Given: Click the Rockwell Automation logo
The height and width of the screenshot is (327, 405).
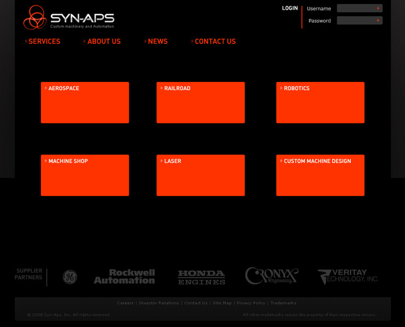Looking at the screenshot, I should click(x=124, y=276).
